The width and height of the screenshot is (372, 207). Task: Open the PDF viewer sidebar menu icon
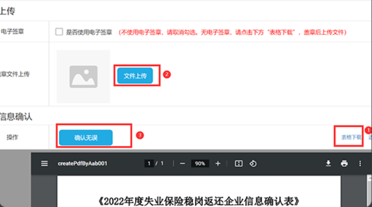pyautogui.click(x=44, y=163)
